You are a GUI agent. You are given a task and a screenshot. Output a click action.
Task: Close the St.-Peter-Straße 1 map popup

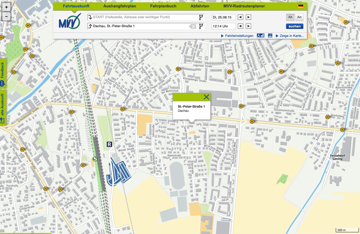[x=206, y=97]
